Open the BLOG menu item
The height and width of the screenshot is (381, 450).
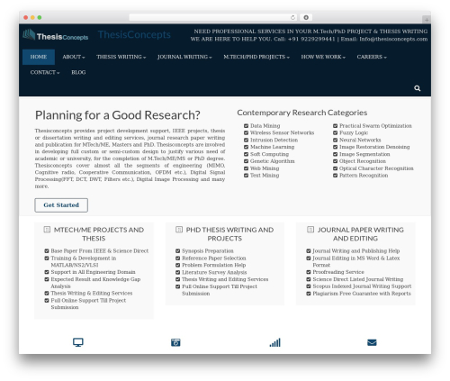coord(78,72)
